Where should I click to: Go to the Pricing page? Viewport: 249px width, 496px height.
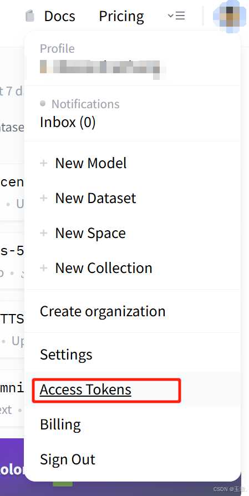tap(121, 16)
